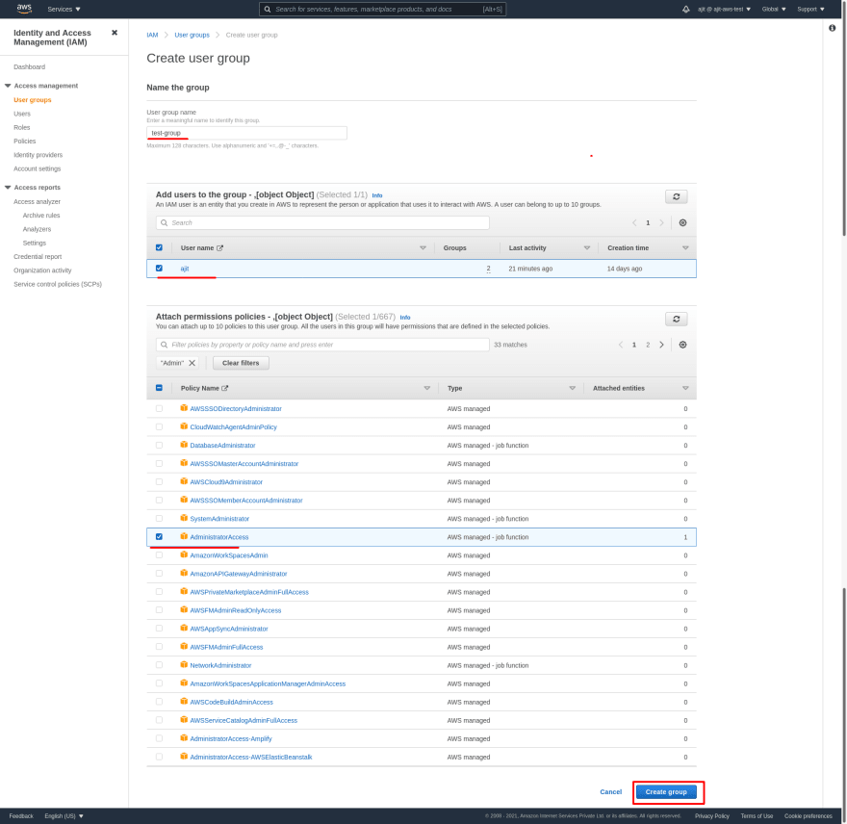This screenshot has width=847, height=824.
Task: Go to Roles in sidebar
Action: (x=21, y=127)
